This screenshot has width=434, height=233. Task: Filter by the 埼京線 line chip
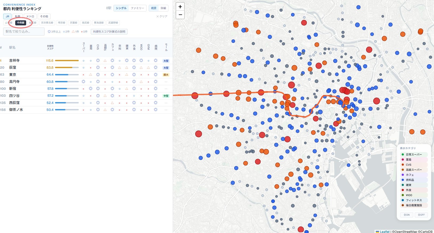[x=61, y=23]
